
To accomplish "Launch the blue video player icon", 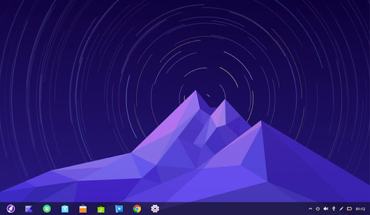I will (x=119, y=209).
